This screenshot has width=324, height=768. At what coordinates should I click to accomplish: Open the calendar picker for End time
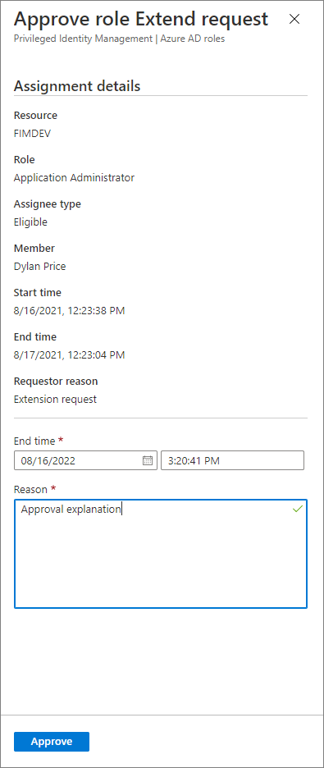coord(148,460)
